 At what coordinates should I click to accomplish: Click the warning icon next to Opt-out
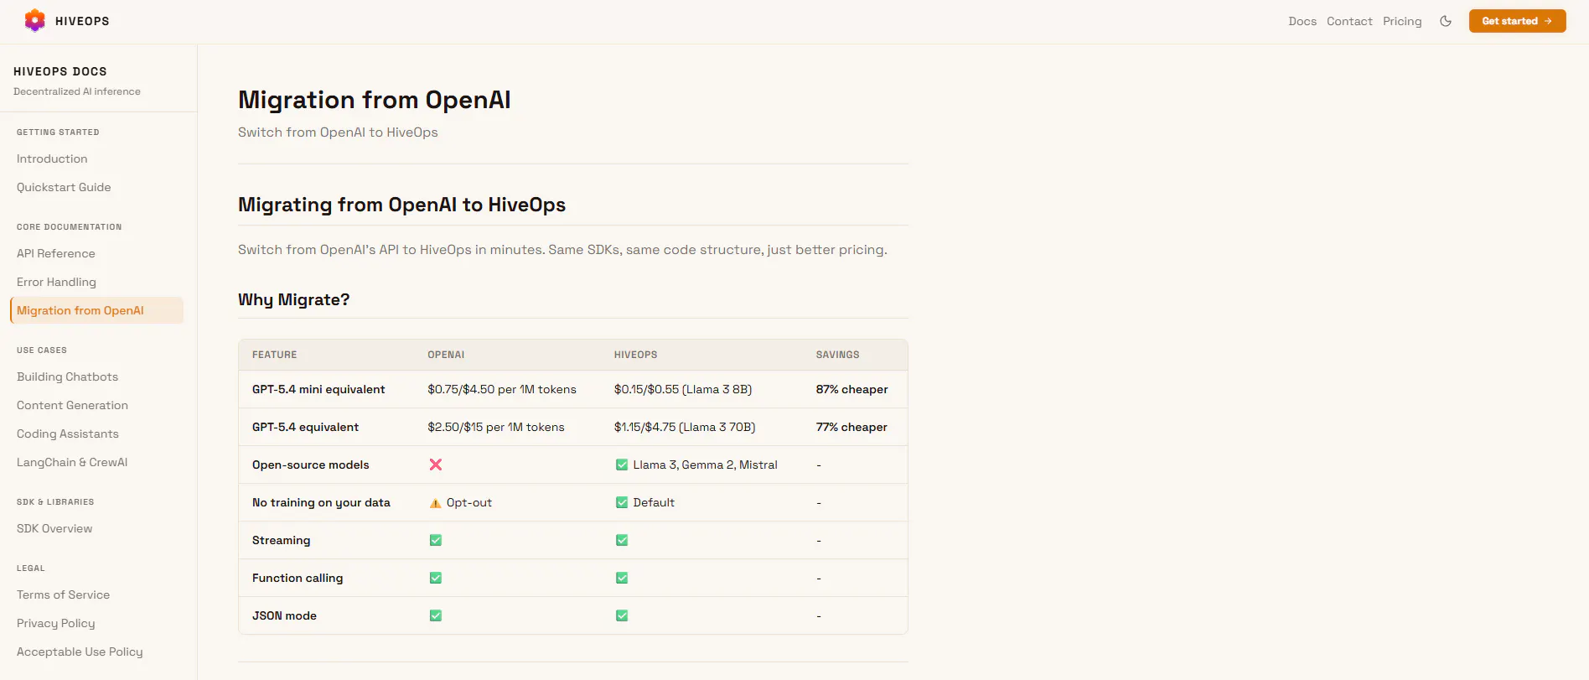tap(435, 503)
